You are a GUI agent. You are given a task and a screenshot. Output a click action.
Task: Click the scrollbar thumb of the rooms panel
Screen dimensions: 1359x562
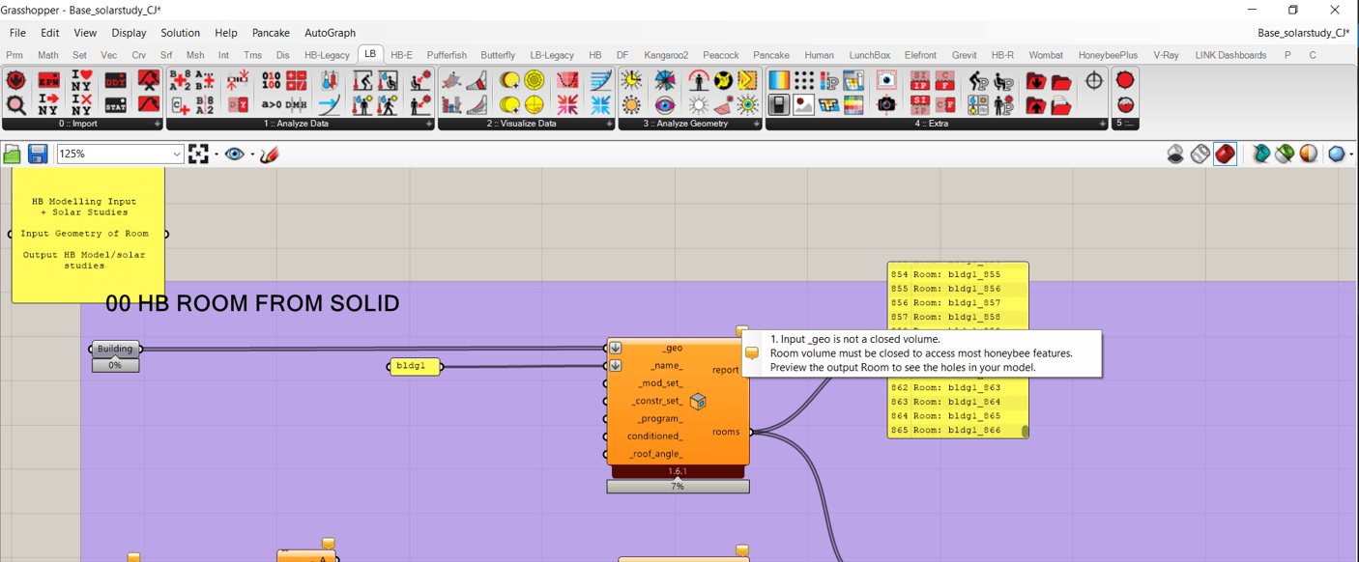coord(1025,432)
